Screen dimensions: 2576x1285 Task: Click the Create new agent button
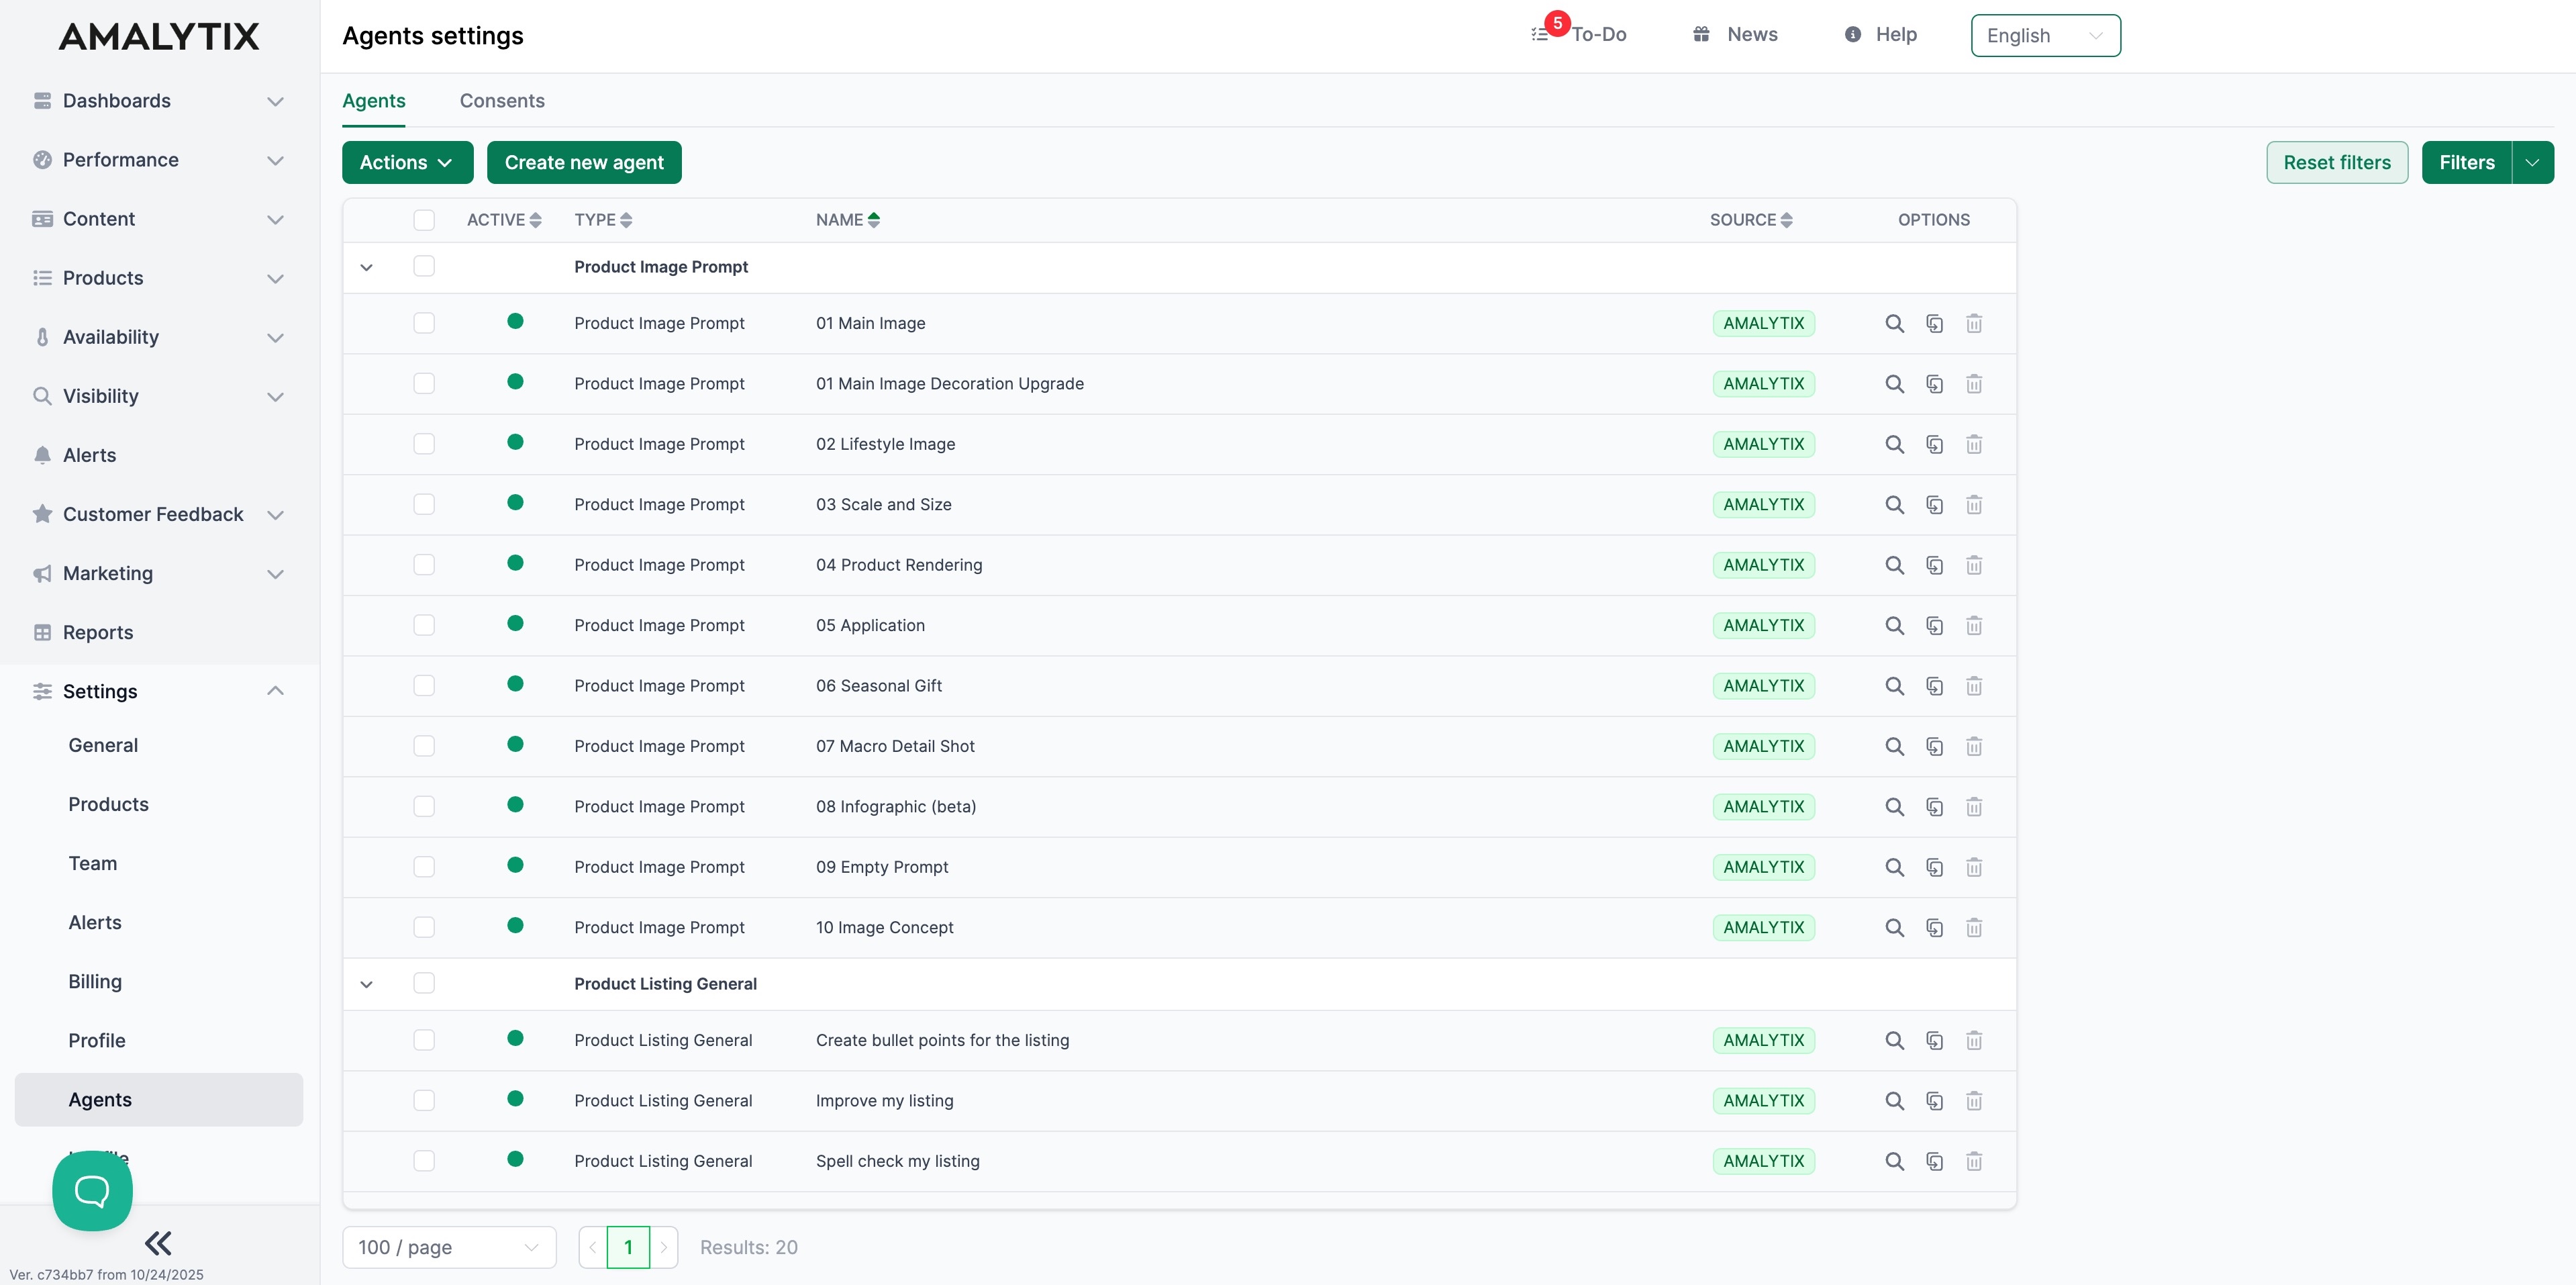point(584,161)
